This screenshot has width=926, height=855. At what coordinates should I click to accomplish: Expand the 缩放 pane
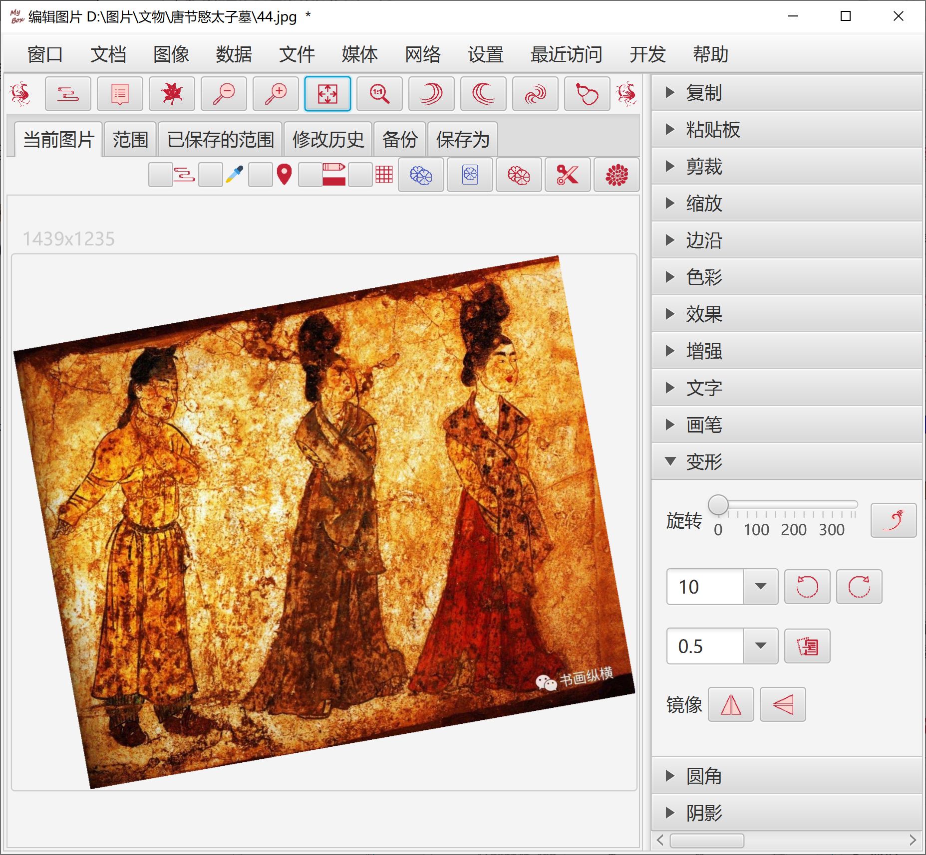pyautogui.click(x=787, y=204)
